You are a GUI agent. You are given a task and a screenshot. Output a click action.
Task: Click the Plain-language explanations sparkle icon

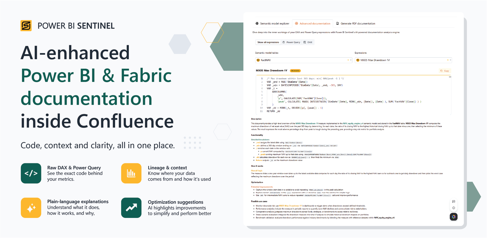pos(31,208)
